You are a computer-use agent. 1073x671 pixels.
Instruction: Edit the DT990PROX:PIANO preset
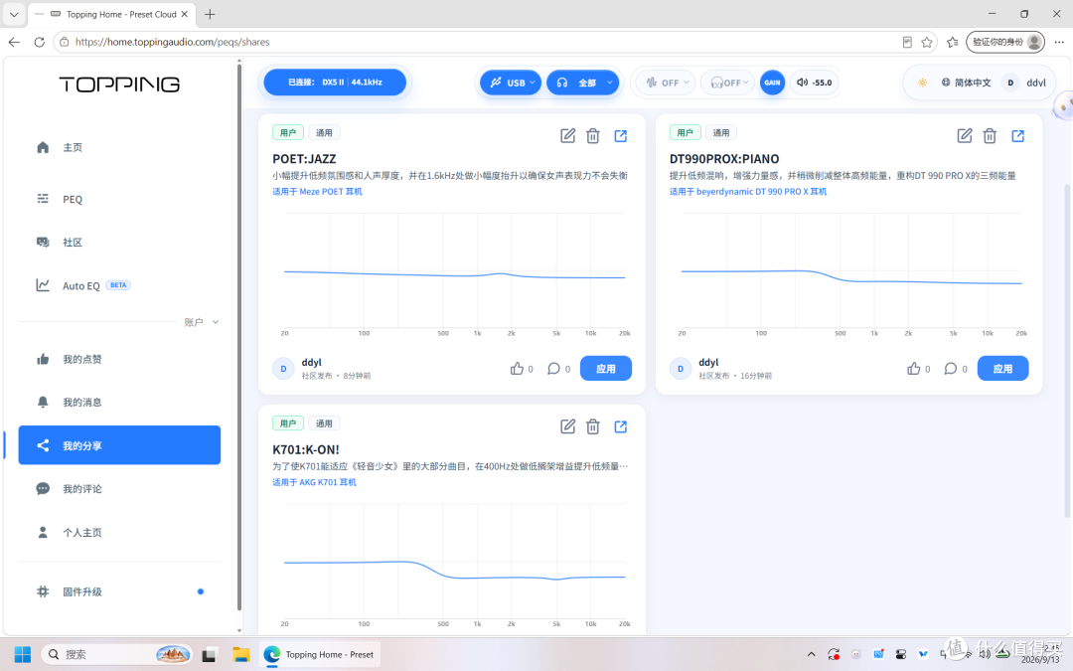click(964, 135)
